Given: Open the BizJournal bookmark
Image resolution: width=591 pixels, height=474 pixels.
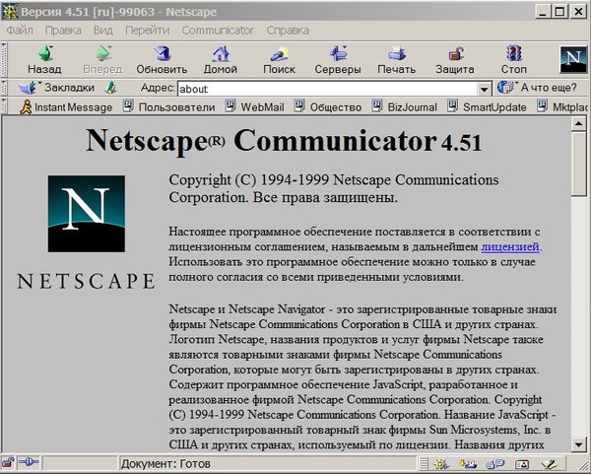Looking at the screenshot, I should tap(405, 107).
